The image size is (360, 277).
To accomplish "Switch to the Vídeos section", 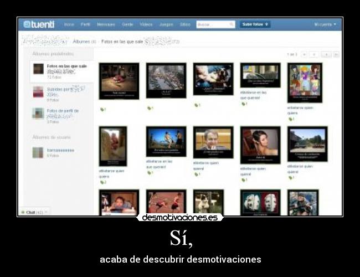I will [x=146, y=24].
